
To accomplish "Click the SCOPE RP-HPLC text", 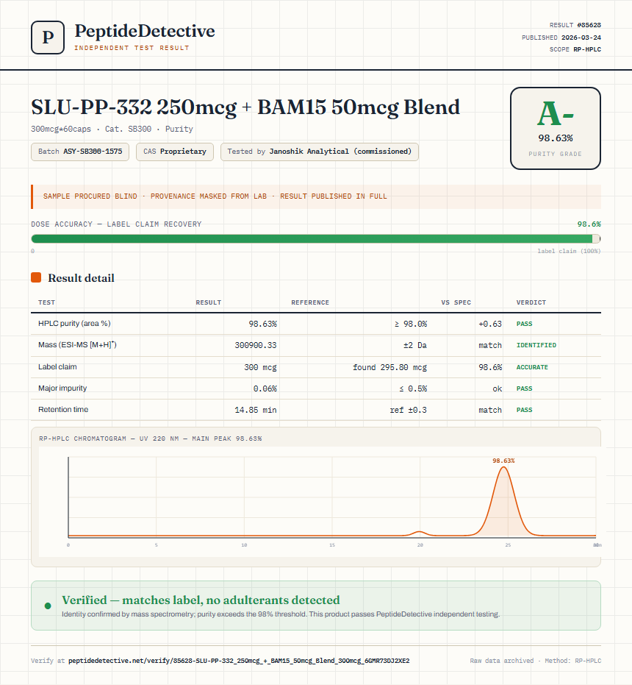I will pos(575,49).
